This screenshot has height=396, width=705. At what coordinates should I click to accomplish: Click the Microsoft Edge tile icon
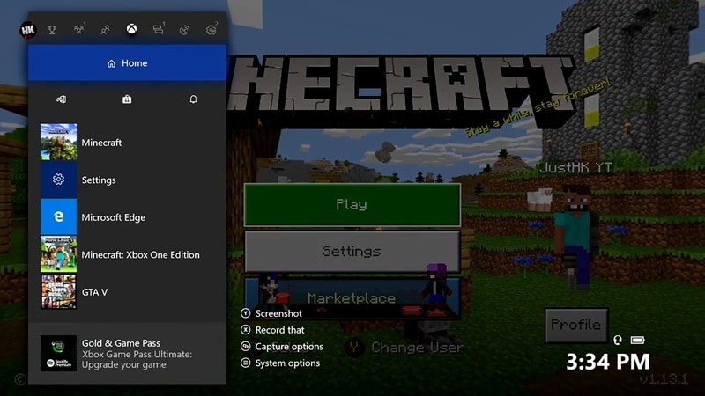tap(58, 216)
